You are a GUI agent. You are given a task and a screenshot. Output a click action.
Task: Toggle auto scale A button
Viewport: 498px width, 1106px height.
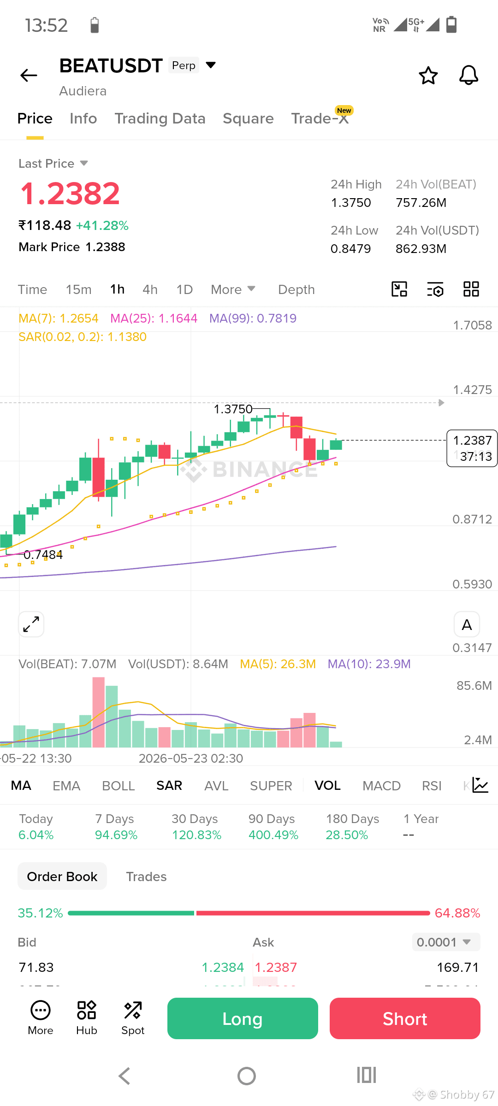pos(467,624)
